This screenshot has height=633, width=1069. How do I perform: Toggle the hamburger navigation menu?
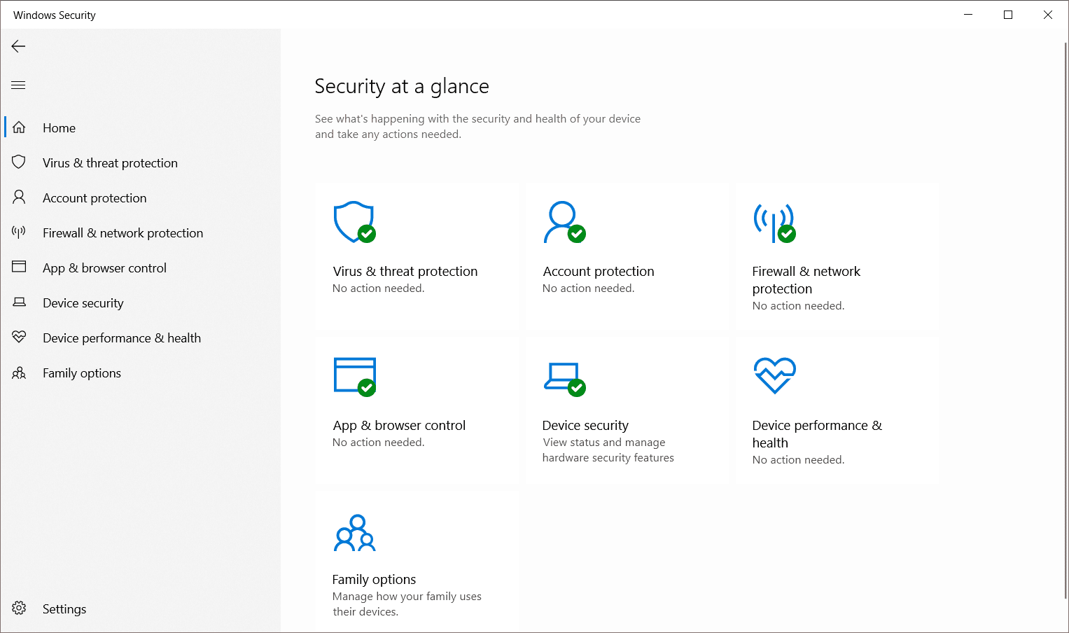pyautogui.click(x=18, y=85)
